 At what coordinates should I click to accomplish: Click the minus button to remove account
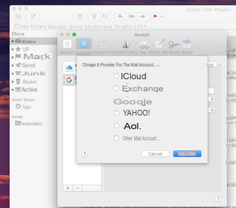tap(77, 188)
